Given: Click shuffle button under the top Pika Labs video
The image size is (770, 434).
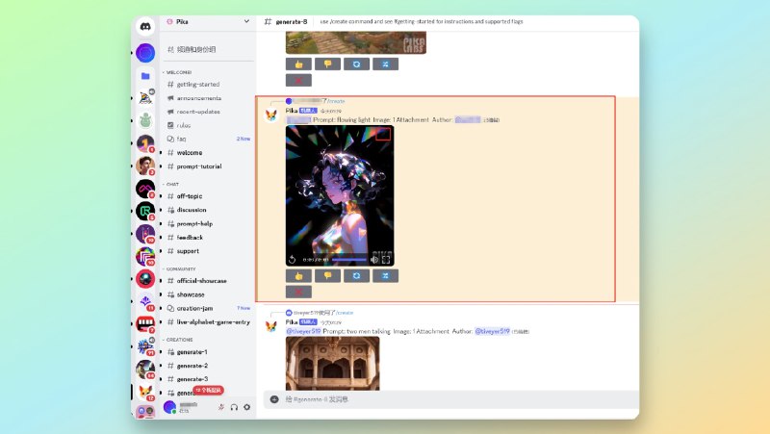Looking at the screenshot, I should [386, 64].
